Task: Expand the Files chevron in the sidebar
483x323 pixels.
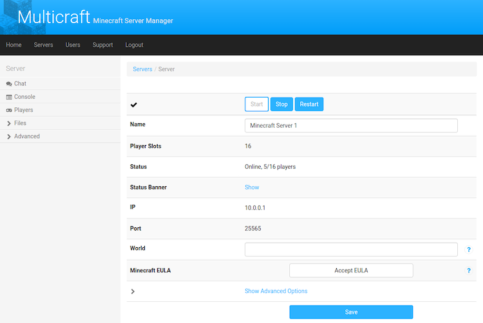Action: click(9, 123)
